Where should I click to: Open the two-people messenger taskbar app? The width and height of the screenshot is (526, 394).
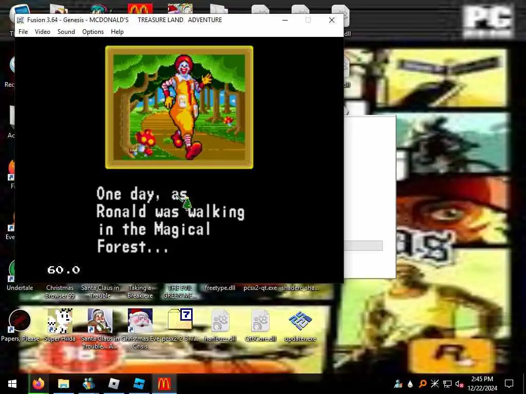point(88,384)
